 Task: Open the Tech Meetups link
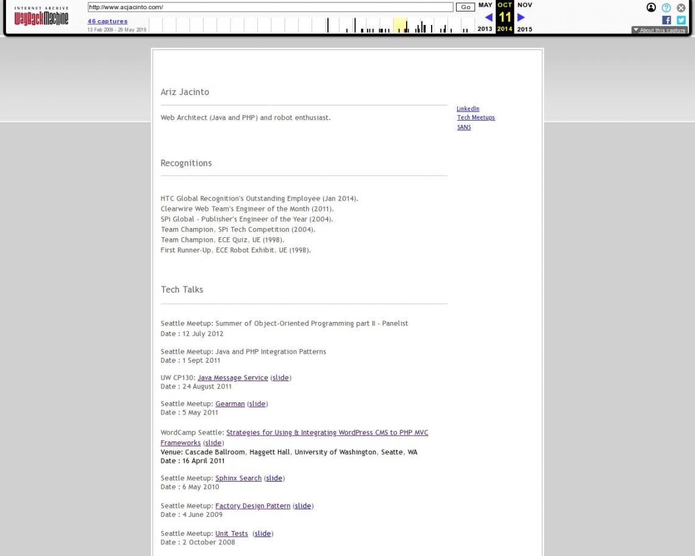[476, 118]
